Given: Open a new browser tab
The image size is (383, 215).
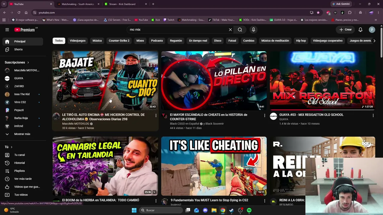Looking at the screenshot, I should click(x=153, y=4).
